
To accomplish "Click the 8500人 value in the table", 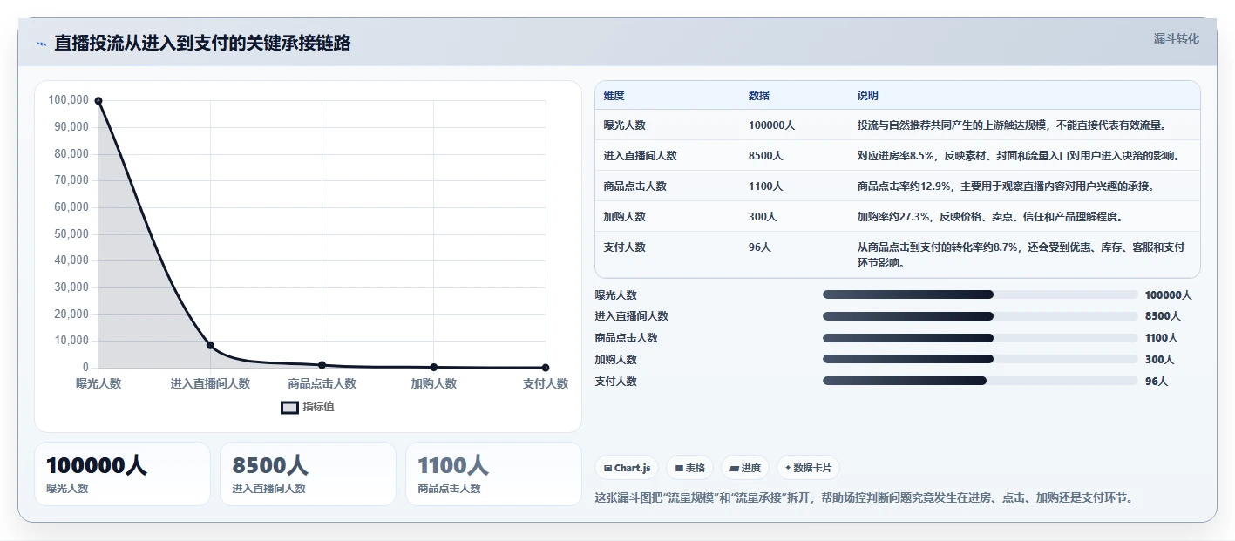I will tap(765, 156).
